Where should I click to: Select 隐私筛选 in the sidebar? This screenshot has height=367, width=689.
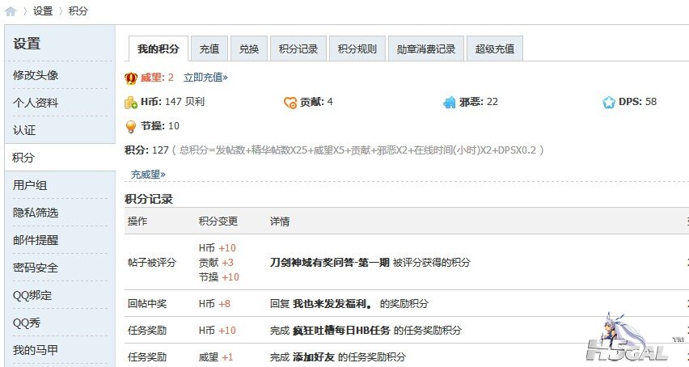pyautogui.click(x=36, y=213)
